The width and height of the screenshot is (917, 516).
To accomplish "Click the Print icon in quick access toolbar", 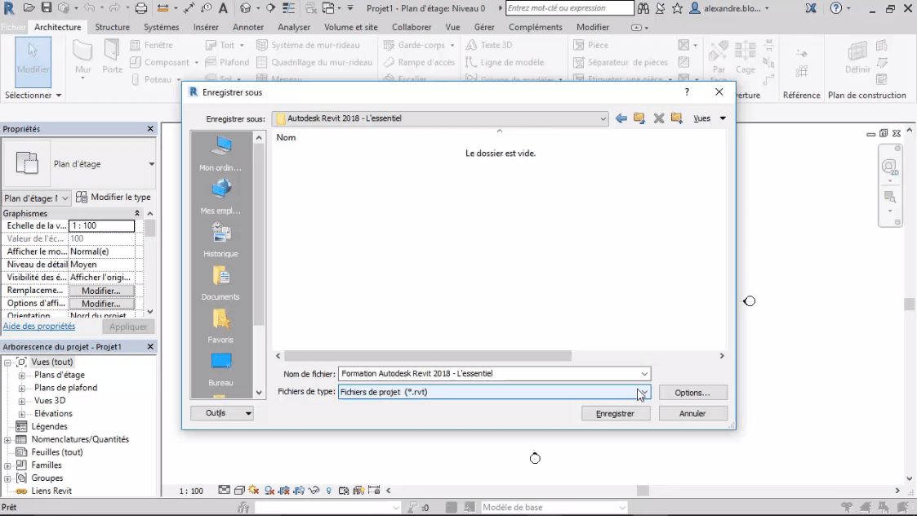I will [141, 8].
